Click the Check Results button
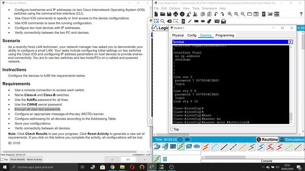 (x=17, y=160)
